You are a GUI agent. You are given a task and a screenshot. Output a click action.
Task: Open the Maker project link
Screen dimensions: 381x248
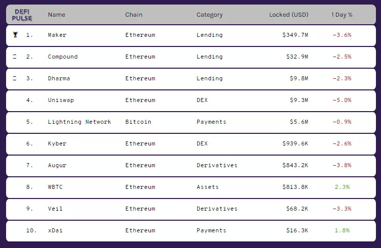57,35
